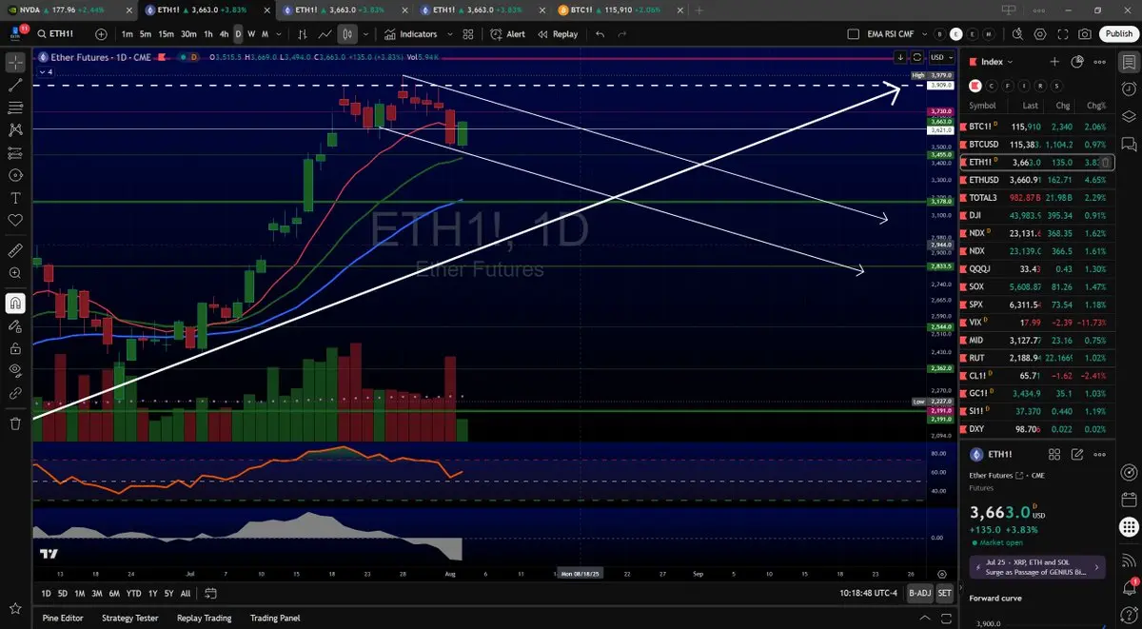Take a chart snapshot with camera icon
Screen dimensions: 1142x629
[x=1086, y=34]
